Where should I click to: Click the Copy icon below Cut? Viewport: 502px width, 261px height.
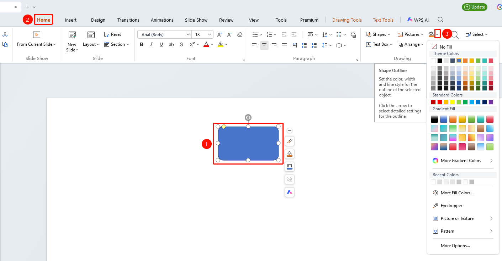pos(5,44)
